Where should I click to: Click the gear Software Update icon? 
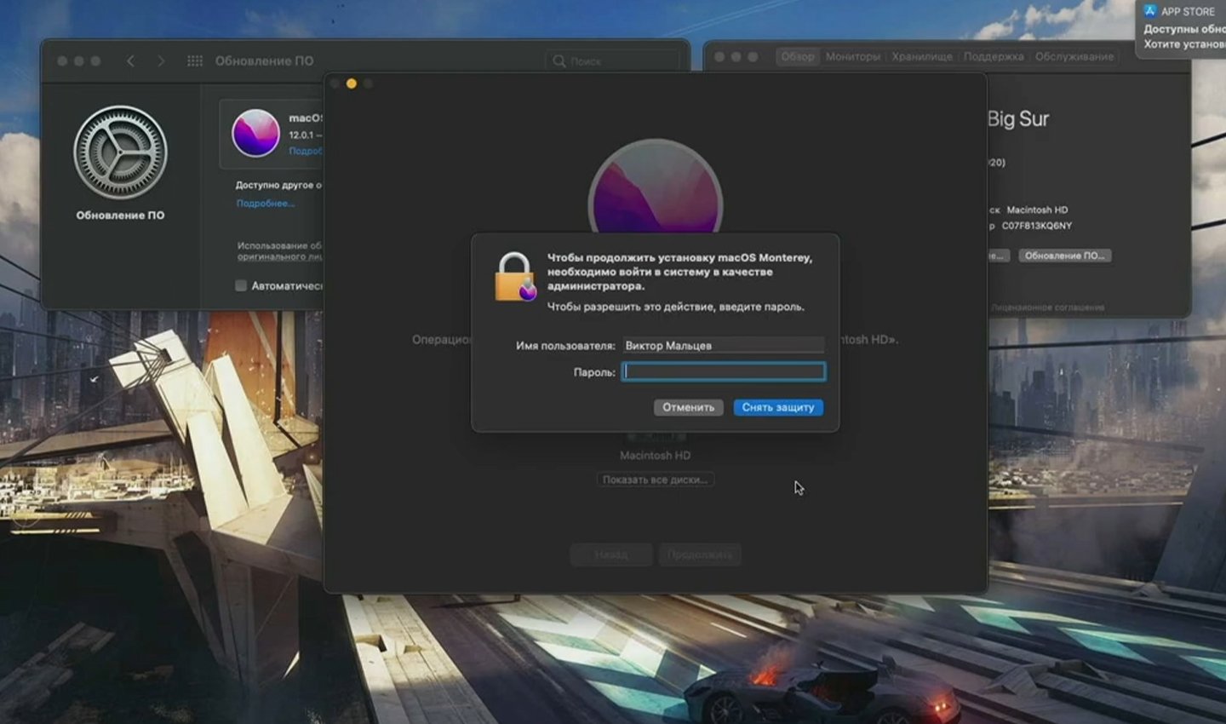[120, 152]
